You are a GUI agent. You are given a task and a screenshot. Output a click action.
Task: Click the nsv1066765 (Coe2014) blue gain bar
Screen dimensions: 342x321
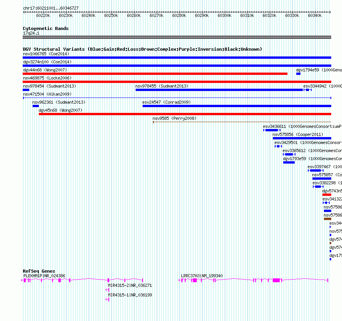[x=177, y=58]
